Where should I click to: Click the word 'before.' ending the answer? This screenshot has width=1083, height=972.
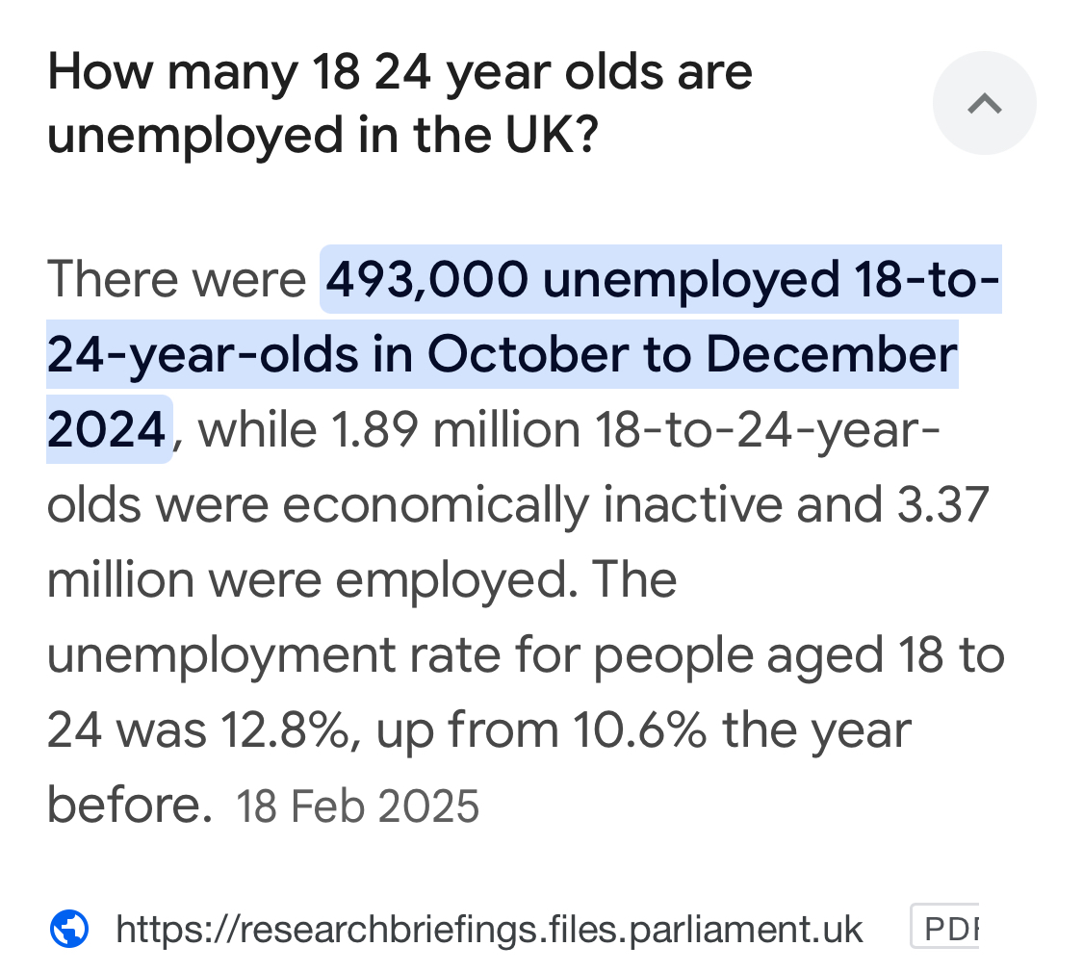coord(129,805)
